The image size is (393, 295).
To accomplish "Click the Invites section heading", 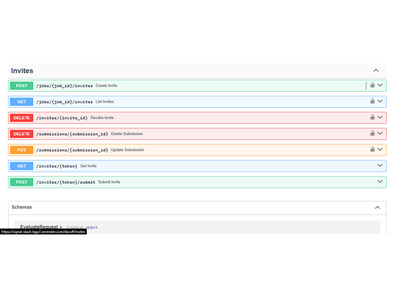I will (x=22, y=71).
